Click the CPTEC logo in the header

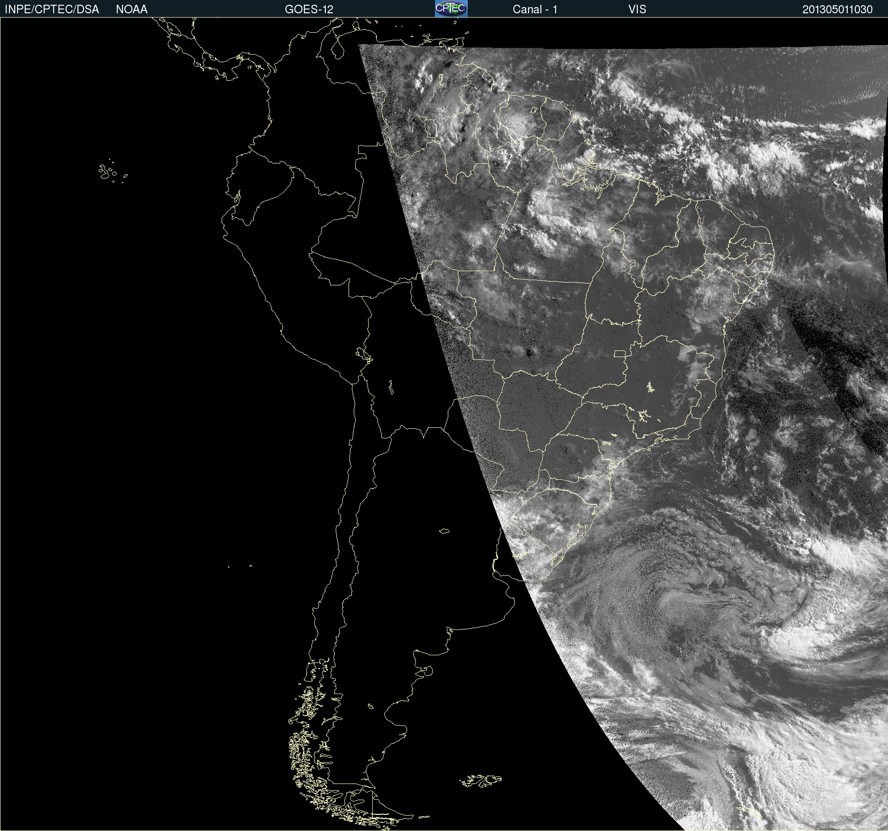451,9
